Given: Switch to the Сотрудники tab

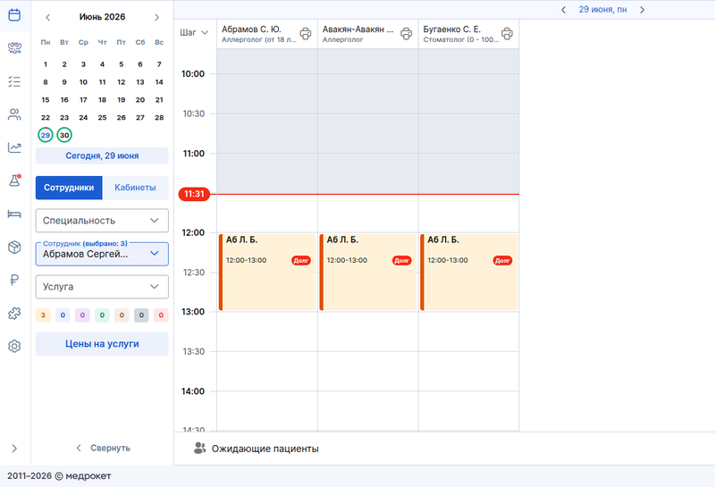Looking at the screenshot, I should point(69,188).
